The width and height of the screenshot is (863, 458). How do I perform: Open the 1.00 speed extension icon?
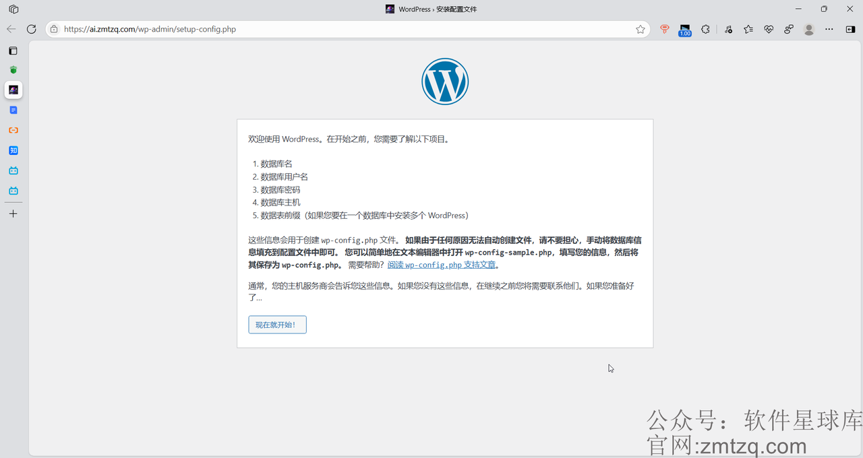(685, 30)
